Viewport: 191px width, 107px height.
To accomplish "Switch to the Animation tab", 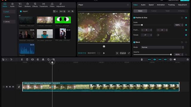I will pyautogui.click(x=161, y=5).
